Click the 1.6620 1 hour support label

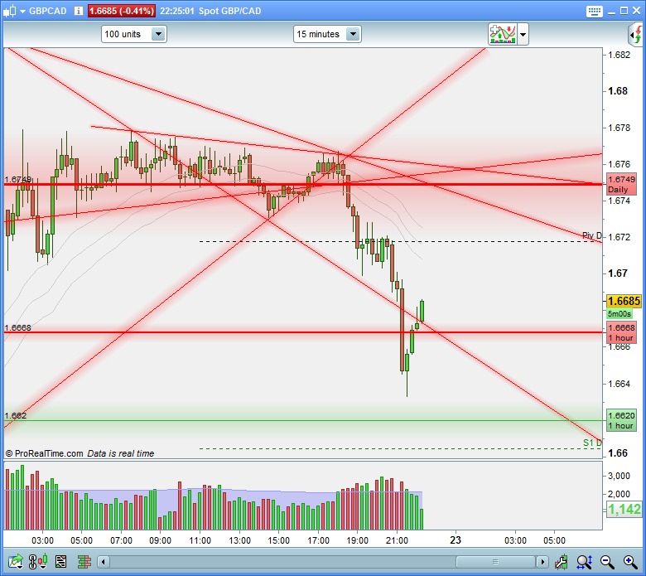pos(622,420)
